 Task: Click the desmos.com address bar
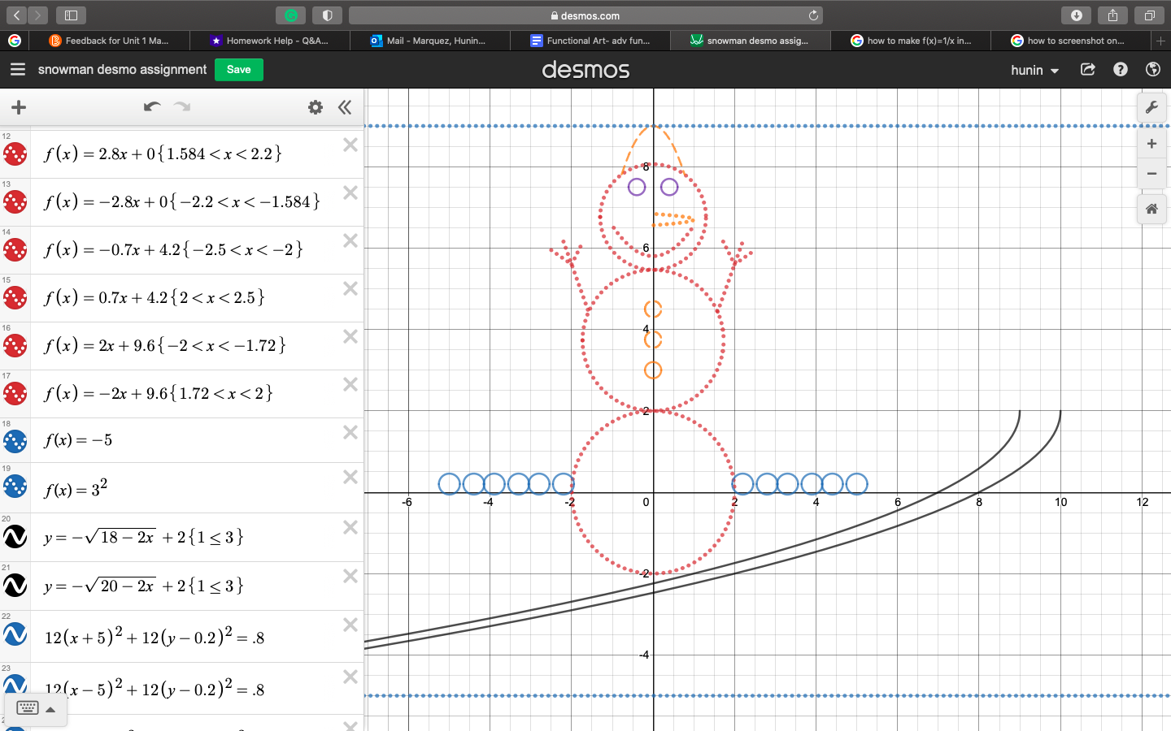[x=585, y=15]
